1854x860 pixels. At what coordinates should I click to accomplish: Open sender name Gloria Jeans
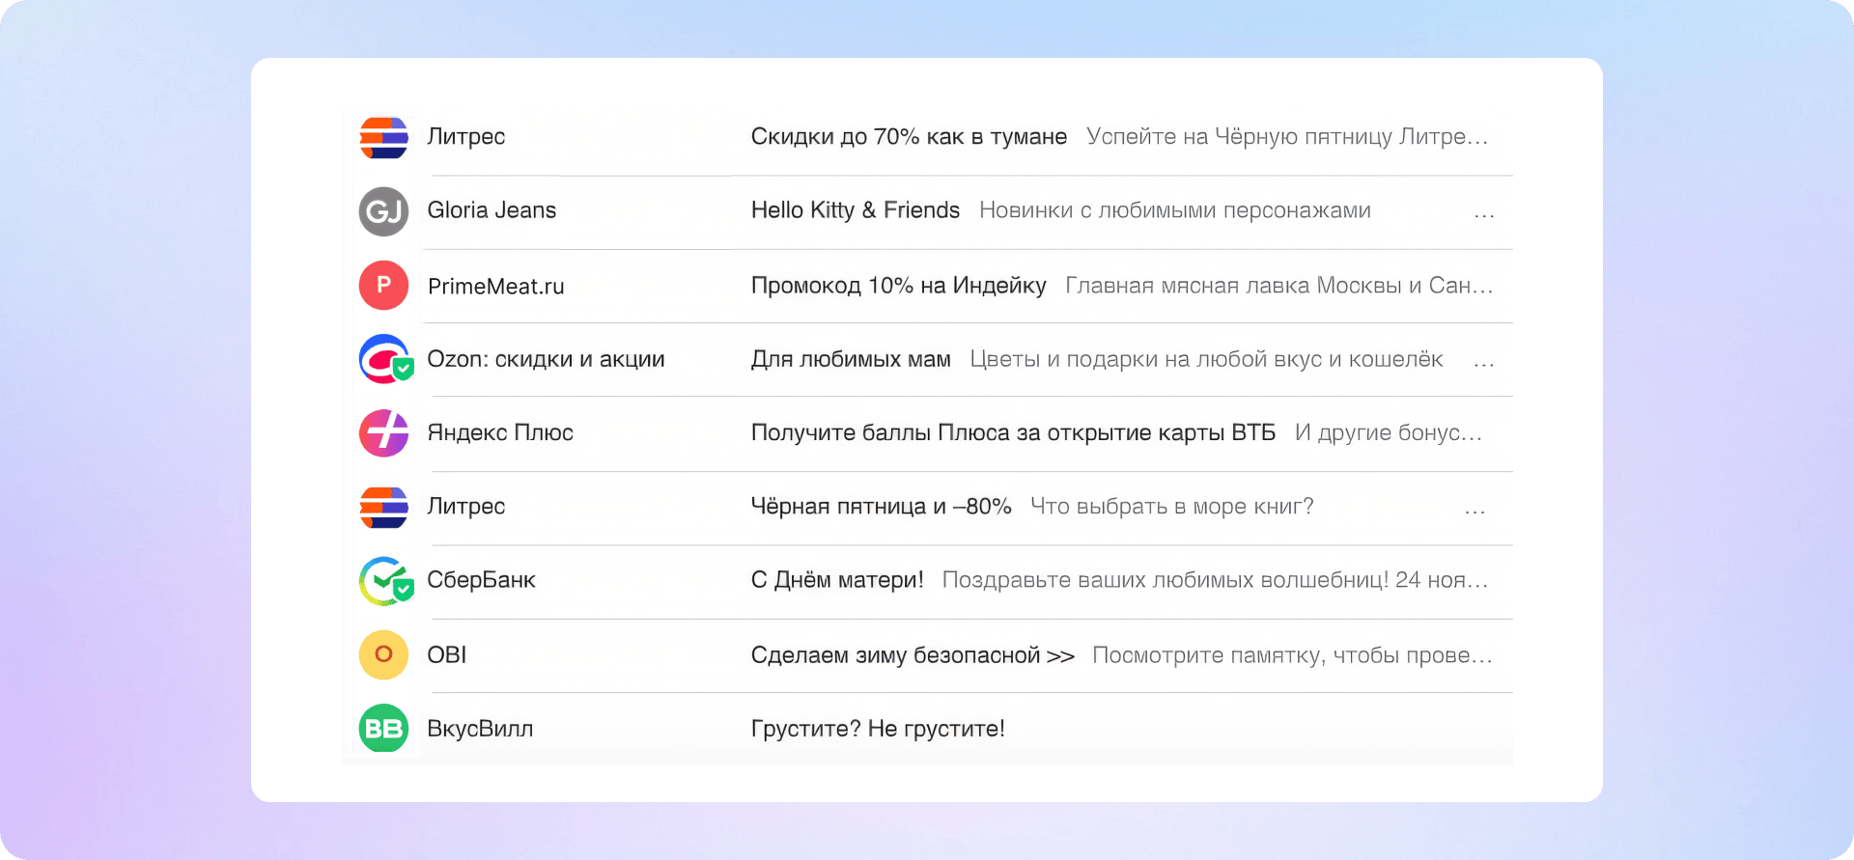point(492,210)
